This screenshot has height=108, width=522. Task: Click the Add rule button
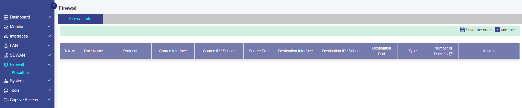(x=505, y=30)
